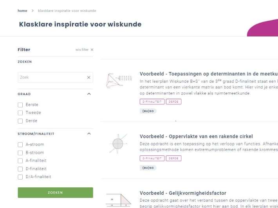Enable the D/A-finaliteit filter

[x=20, y=177]
